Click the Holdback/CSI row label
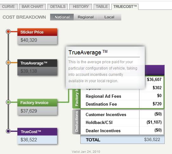 (99, 122)
